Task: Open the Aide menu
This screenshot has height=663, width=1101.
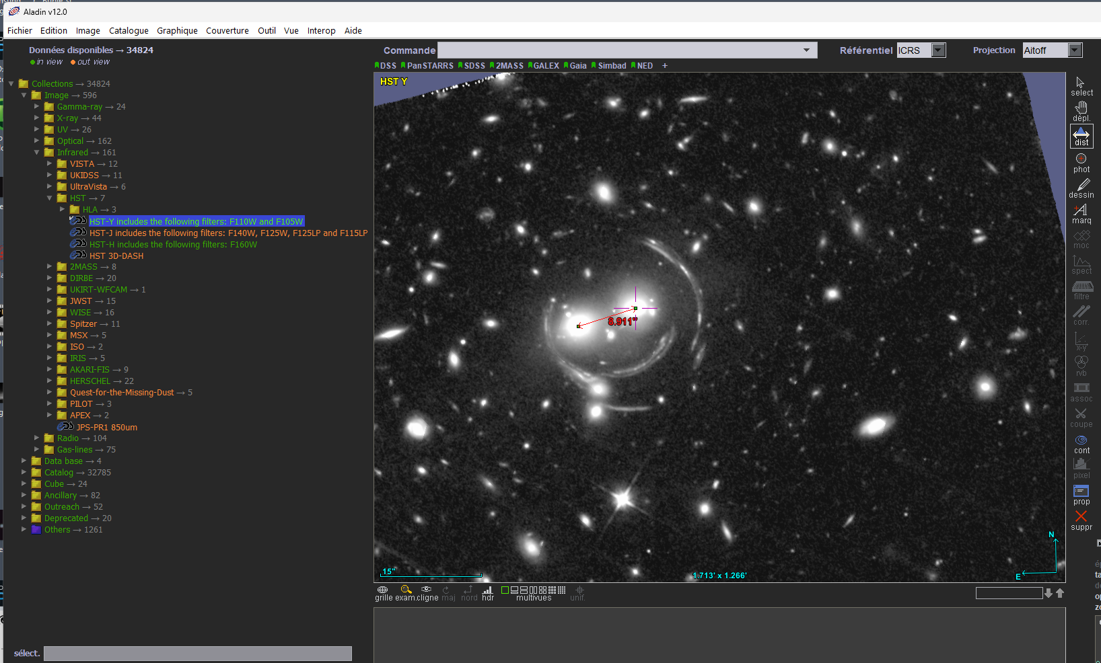Action: [x=353, y=30]
